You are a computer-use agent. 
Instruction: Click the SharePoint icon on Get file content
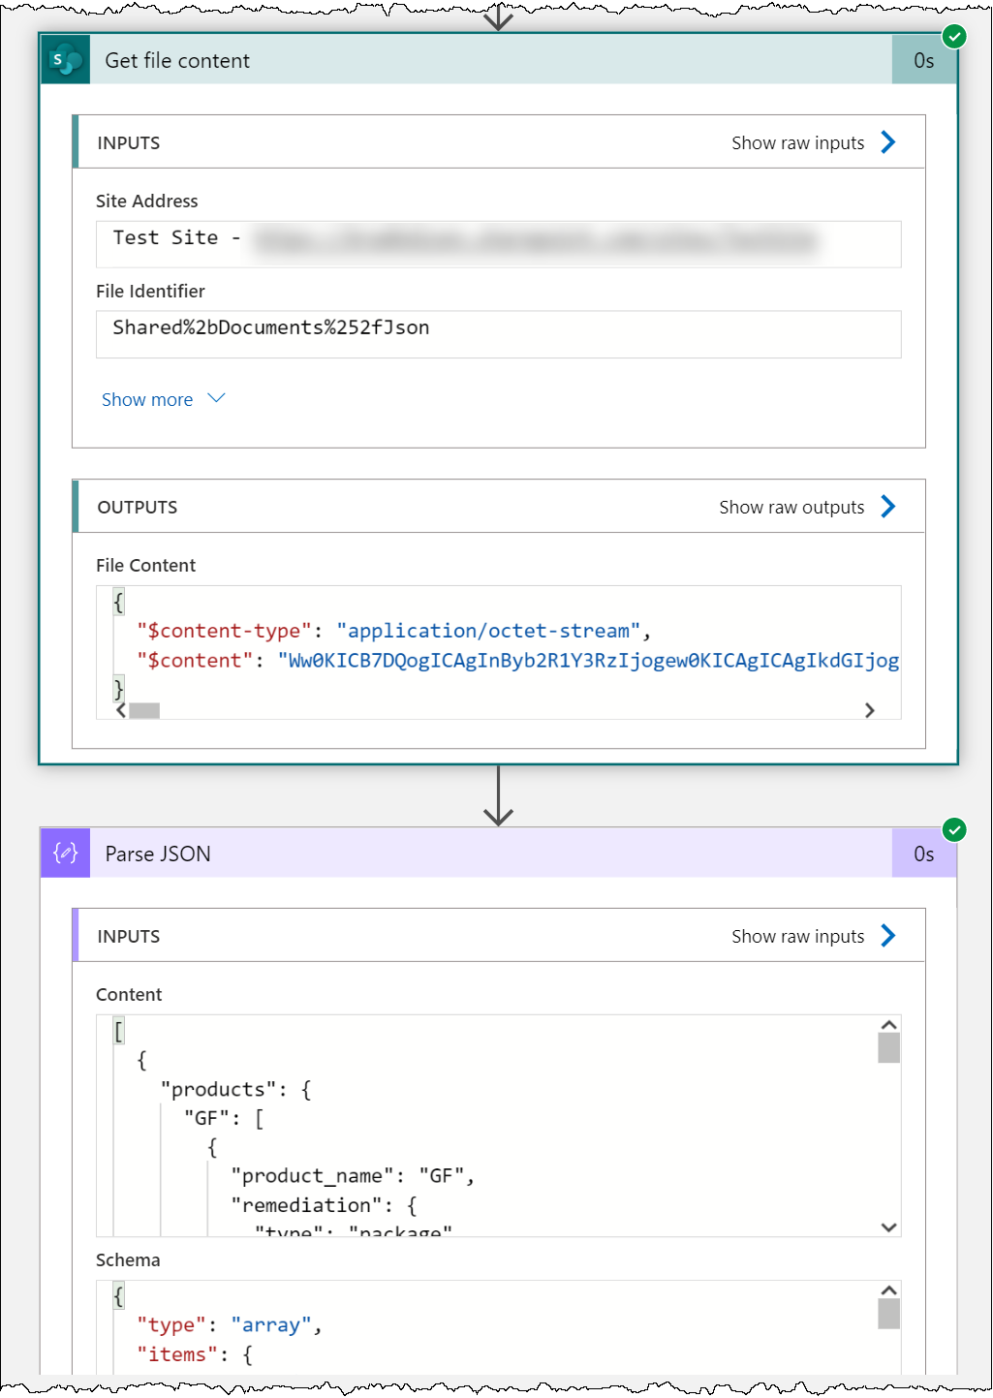click(x=66, y=61)
